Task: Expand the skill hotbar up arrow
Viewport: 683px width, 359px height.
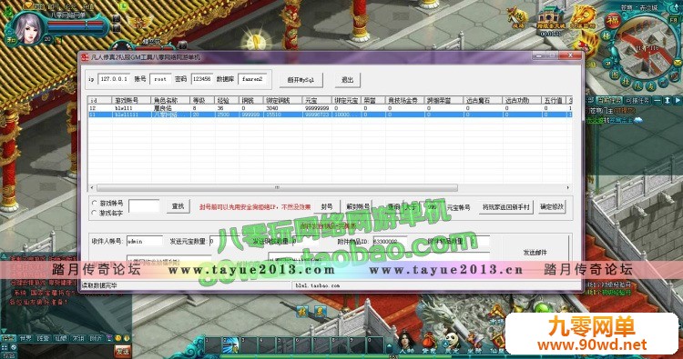Action: (390, 346)
